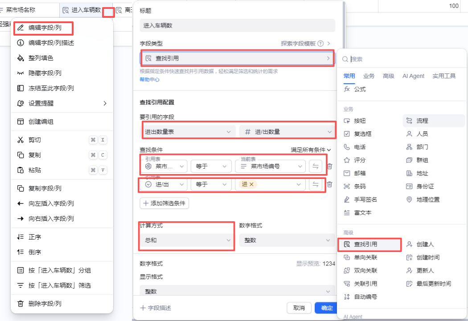Screen dimensions: 468x321
Task: Click the 标题 input field 进入车辆数
Action: point(237,26)
